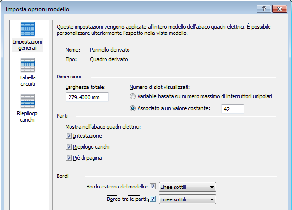Select the Variabile basata su numero massimo radio
The width and height of the screenshot is (292, 210).
133,96
